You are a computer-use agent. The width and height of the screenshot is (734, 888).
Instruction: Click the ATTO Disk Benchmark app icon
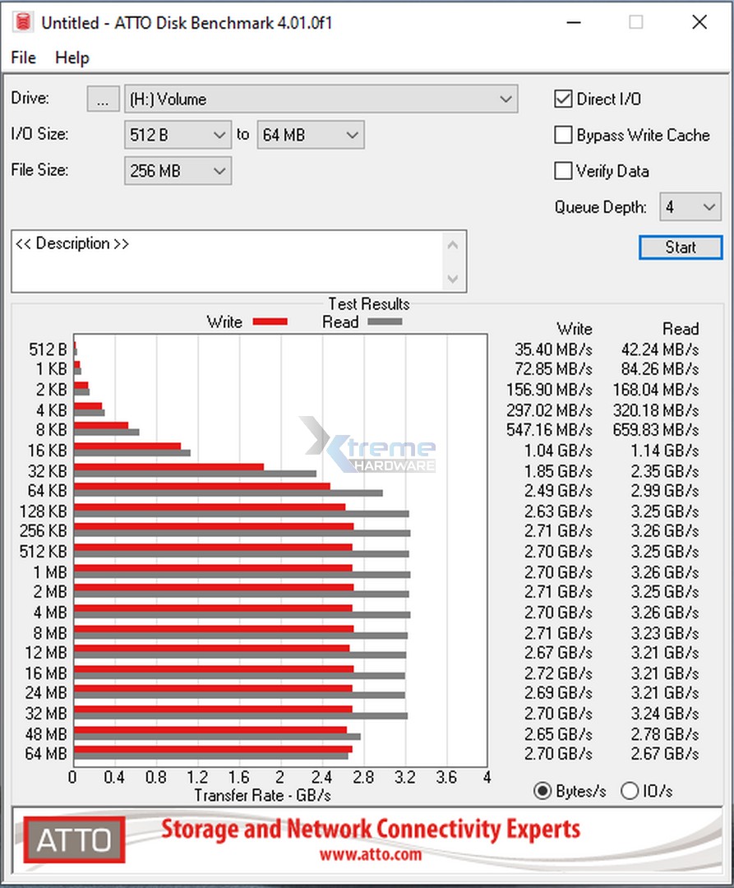[x=22, y=23]
